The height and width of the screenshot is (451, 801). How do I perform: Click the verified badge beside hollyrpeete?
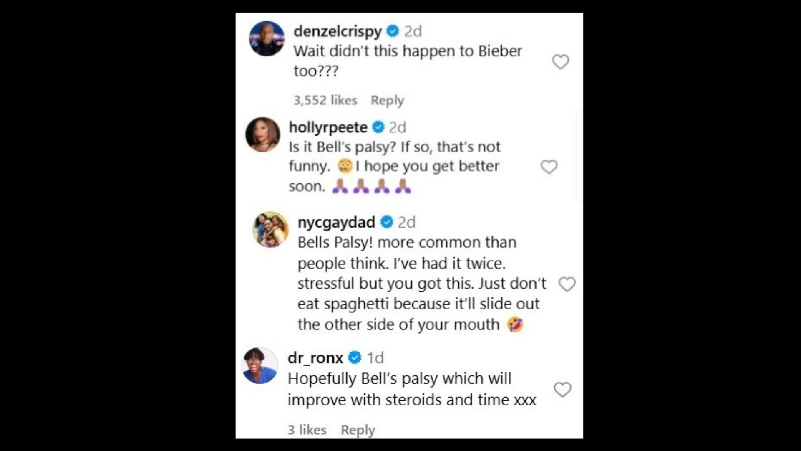point(378,127)
